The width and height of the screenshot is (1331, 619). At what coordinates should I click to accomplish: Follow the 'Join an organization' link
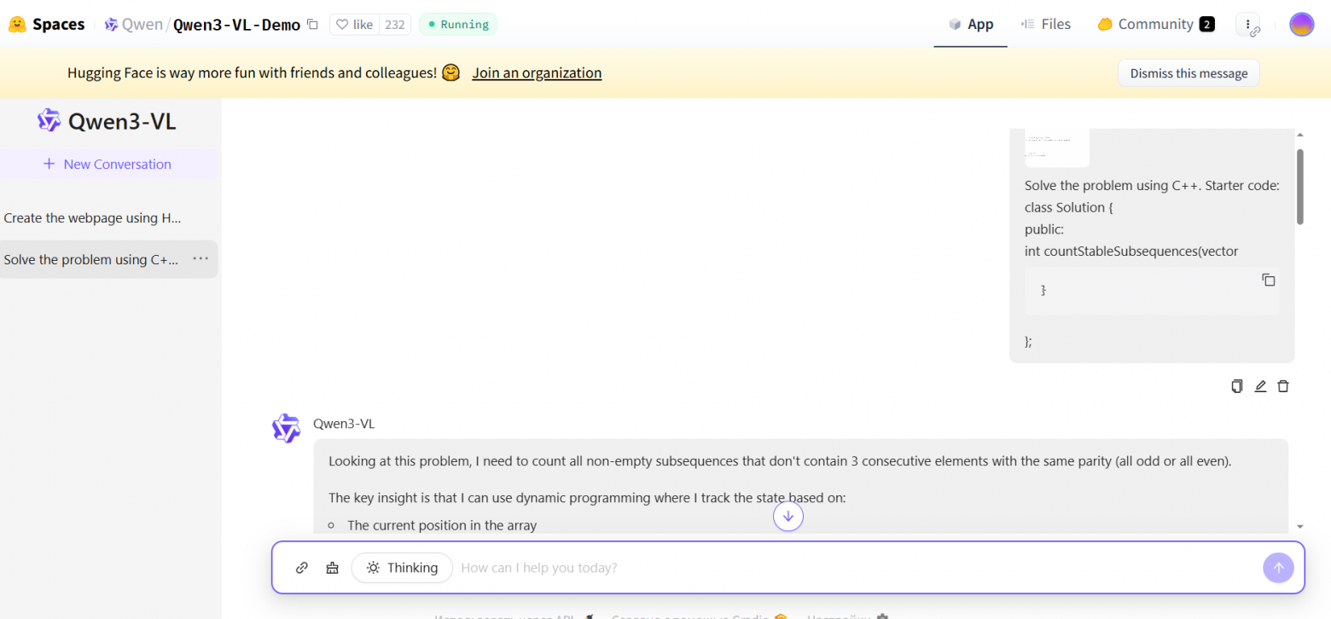tap(537, 73)
